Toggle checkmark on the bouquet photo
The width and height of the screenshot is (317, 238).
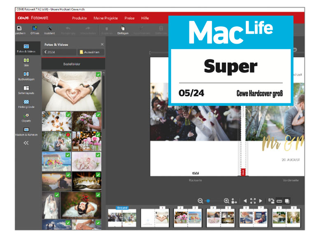98,114
